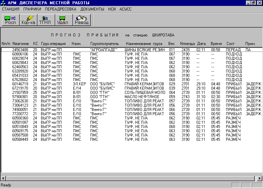The width and height of the screenshot is (263, 189).
Task: Open the ПЕРЕАДРЕСОВКА menu
Action: [x=60, y=9]
